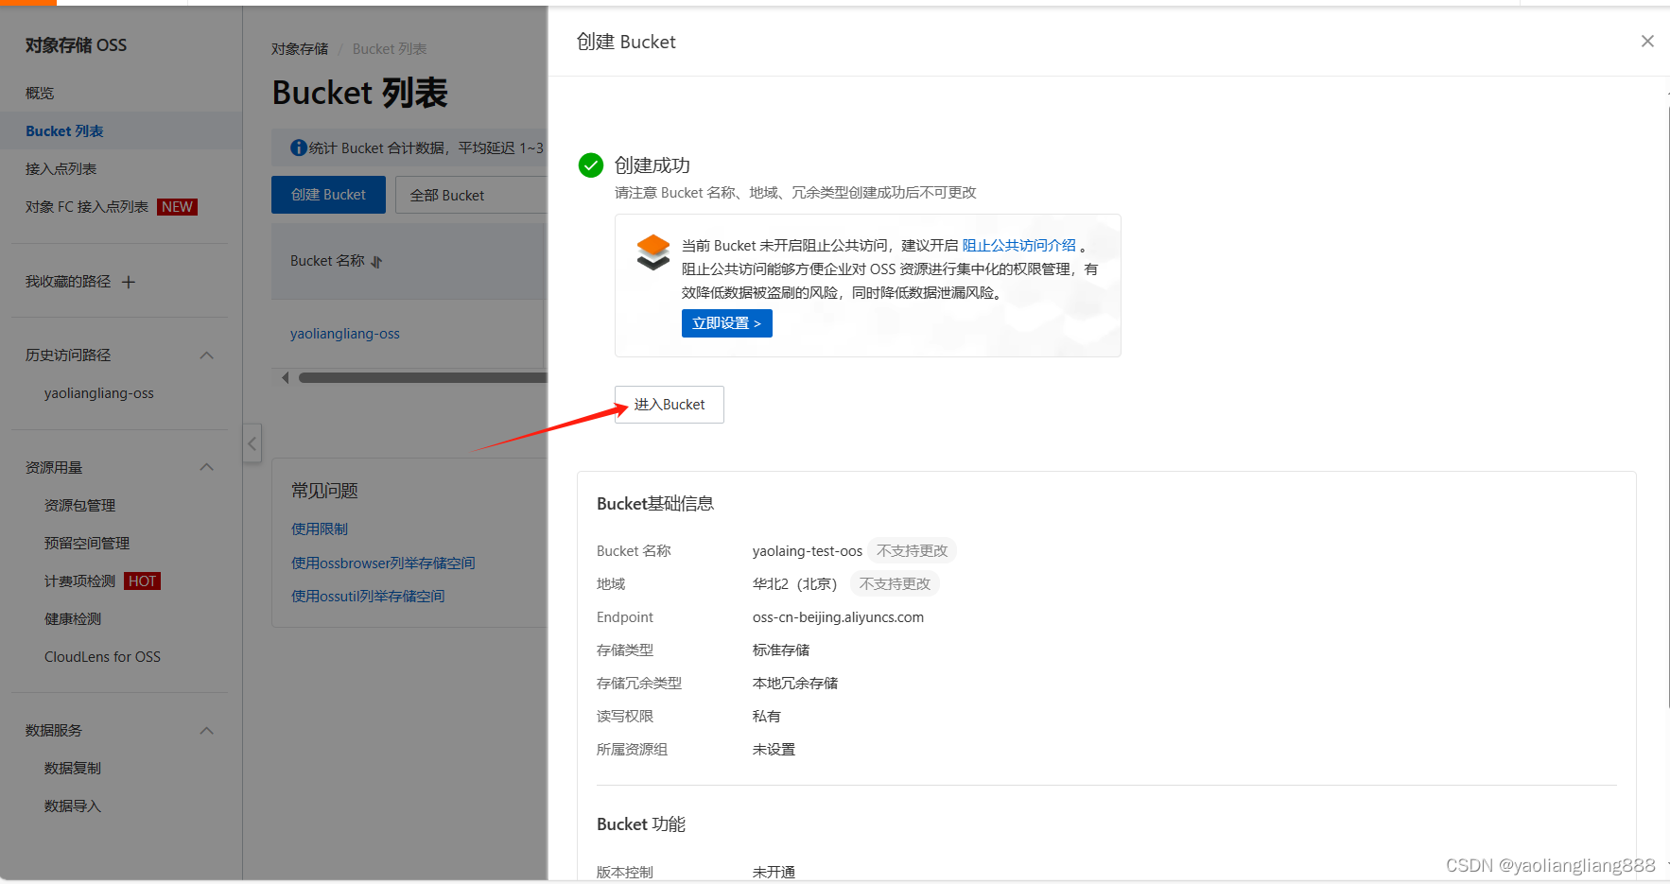
Task: Open 使用ossbrowser列举存储空间 link
Action: [383, 563]
